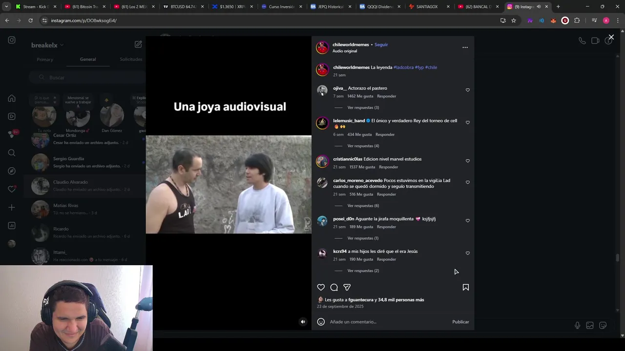This screenshot has height=351, width=625.
Task: Open Notifications heart in the sidebar
Action: point(12,189)
